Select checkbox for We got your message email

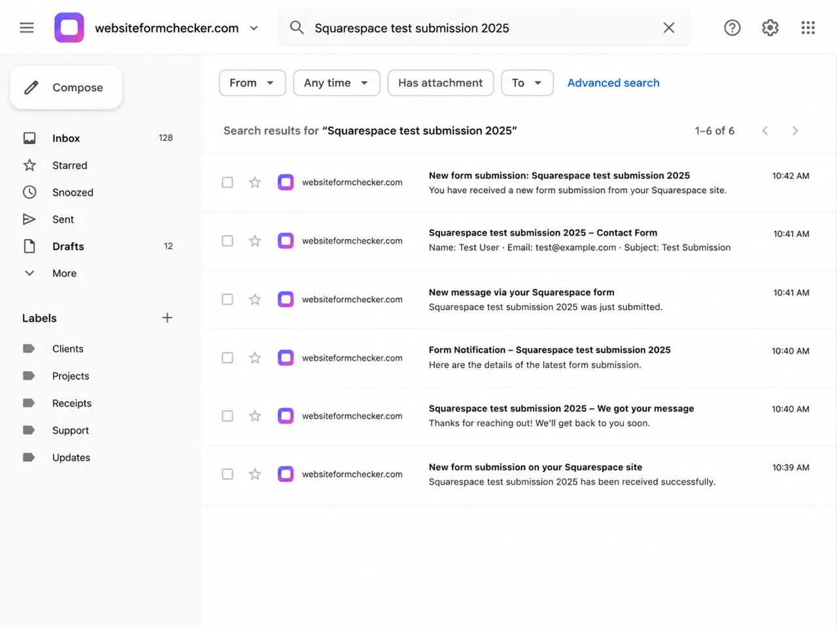click(x=228, y=416)
